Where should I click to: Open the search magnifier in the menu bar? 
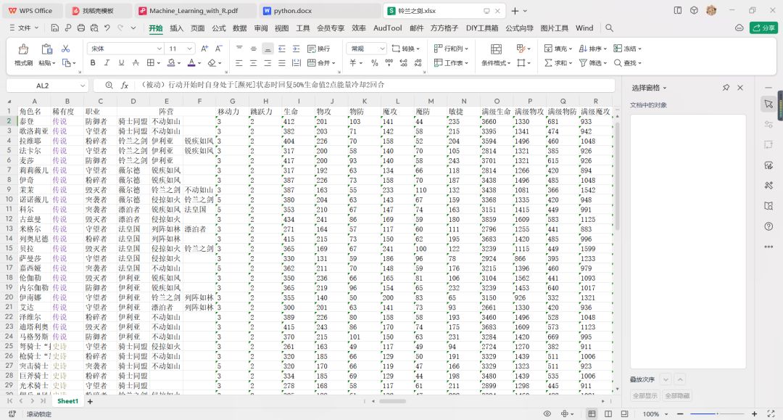(x=609, y=28)
